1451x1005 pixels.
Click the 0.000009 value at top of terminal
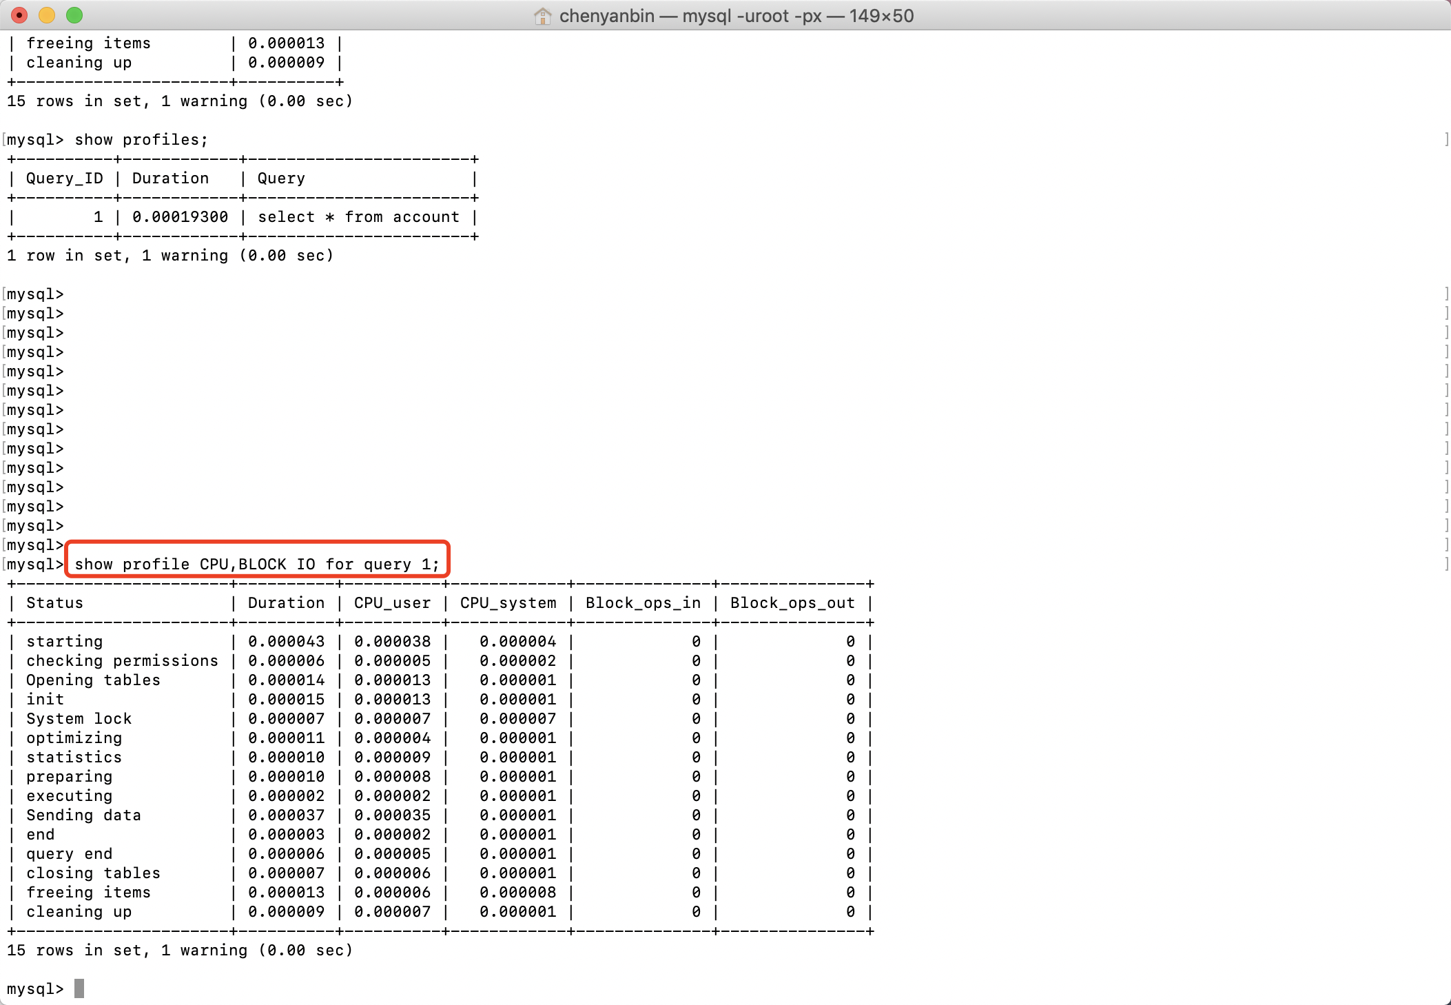[x=286, y=63]
